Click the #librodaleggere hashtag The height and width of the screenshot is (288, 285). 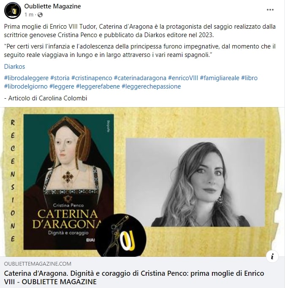pyautogui.click(x=26, y=78)
